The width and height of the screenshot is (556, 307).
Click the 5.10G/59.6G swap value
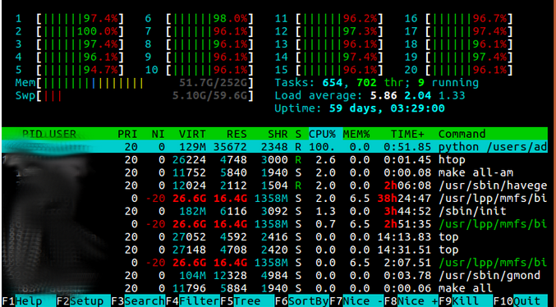209,96
